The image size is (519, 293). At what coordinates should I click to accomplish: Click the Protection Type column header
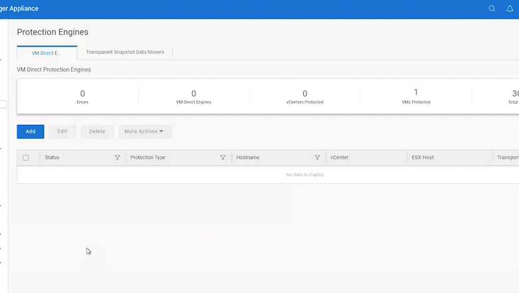(x=148, y=157)
